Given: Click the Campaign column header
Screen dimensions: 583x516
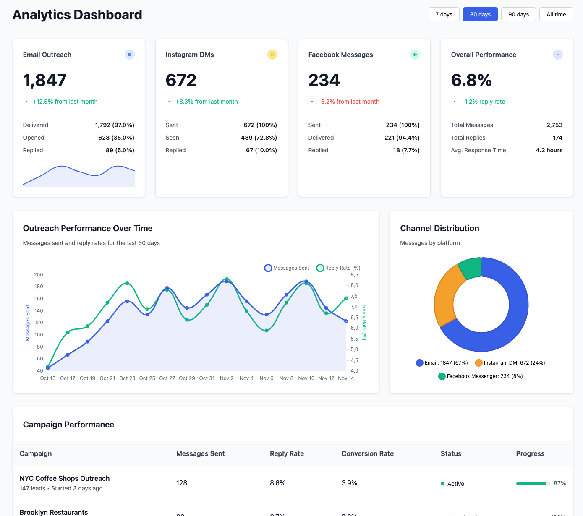Looking at the screenshot, I should click(x=36, y=453).
